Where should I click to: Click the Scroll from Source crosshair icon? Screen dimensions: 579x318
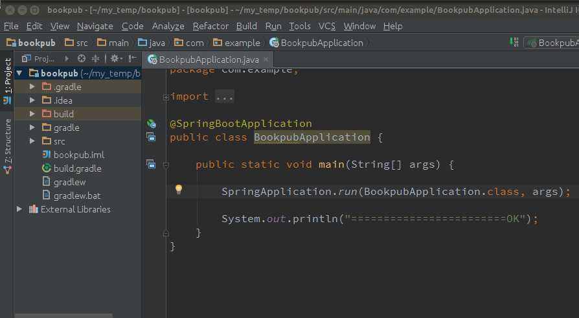coord(82,58)
